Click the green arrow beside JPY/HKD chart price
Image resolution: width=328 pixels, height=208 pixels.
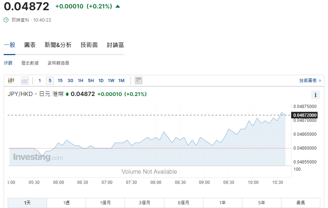67,94
